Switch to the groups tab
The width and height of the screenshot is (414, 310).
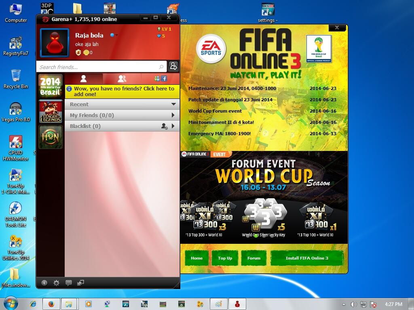[x=122, y=79]
